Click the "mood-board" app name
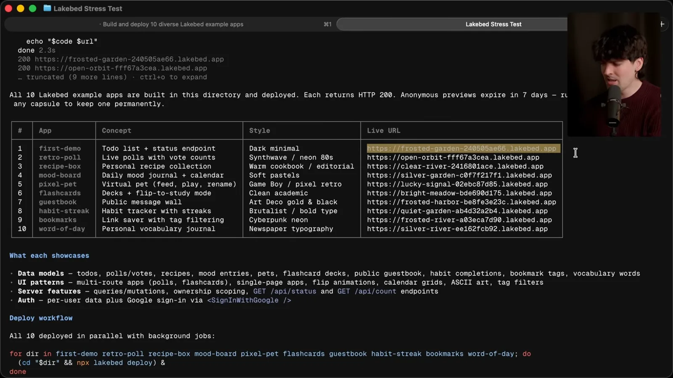The height and width of the screenshot is (378, 673). pyautogui.click(x=60, y=175)
